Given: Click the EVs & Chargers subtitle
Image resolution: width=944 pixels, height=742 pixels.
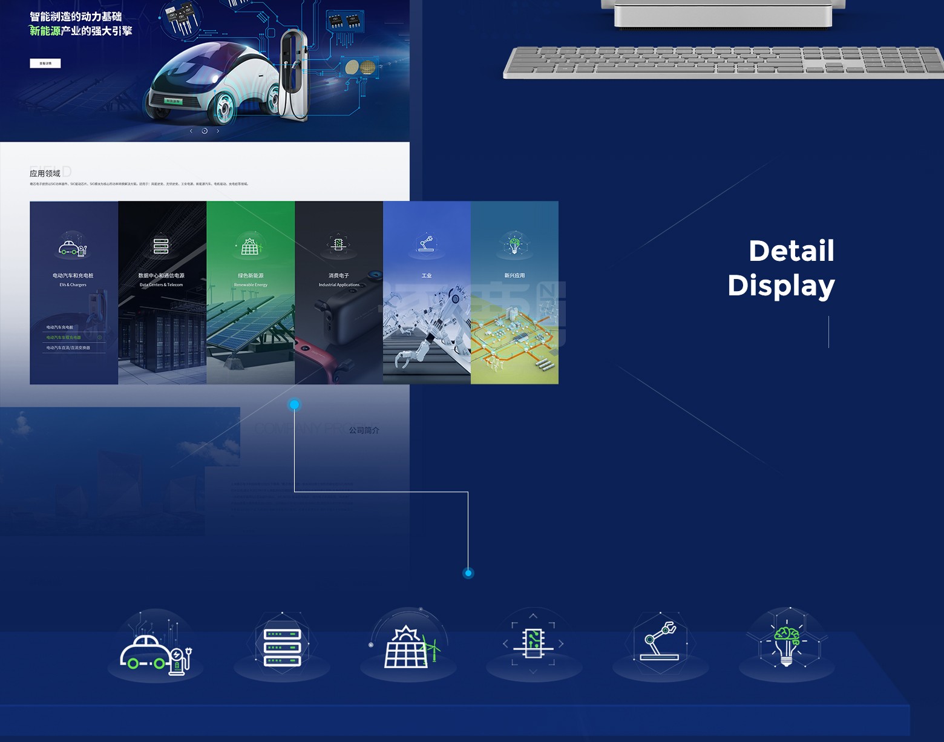Looking at the screenshot, I should (x=73, y=284).
